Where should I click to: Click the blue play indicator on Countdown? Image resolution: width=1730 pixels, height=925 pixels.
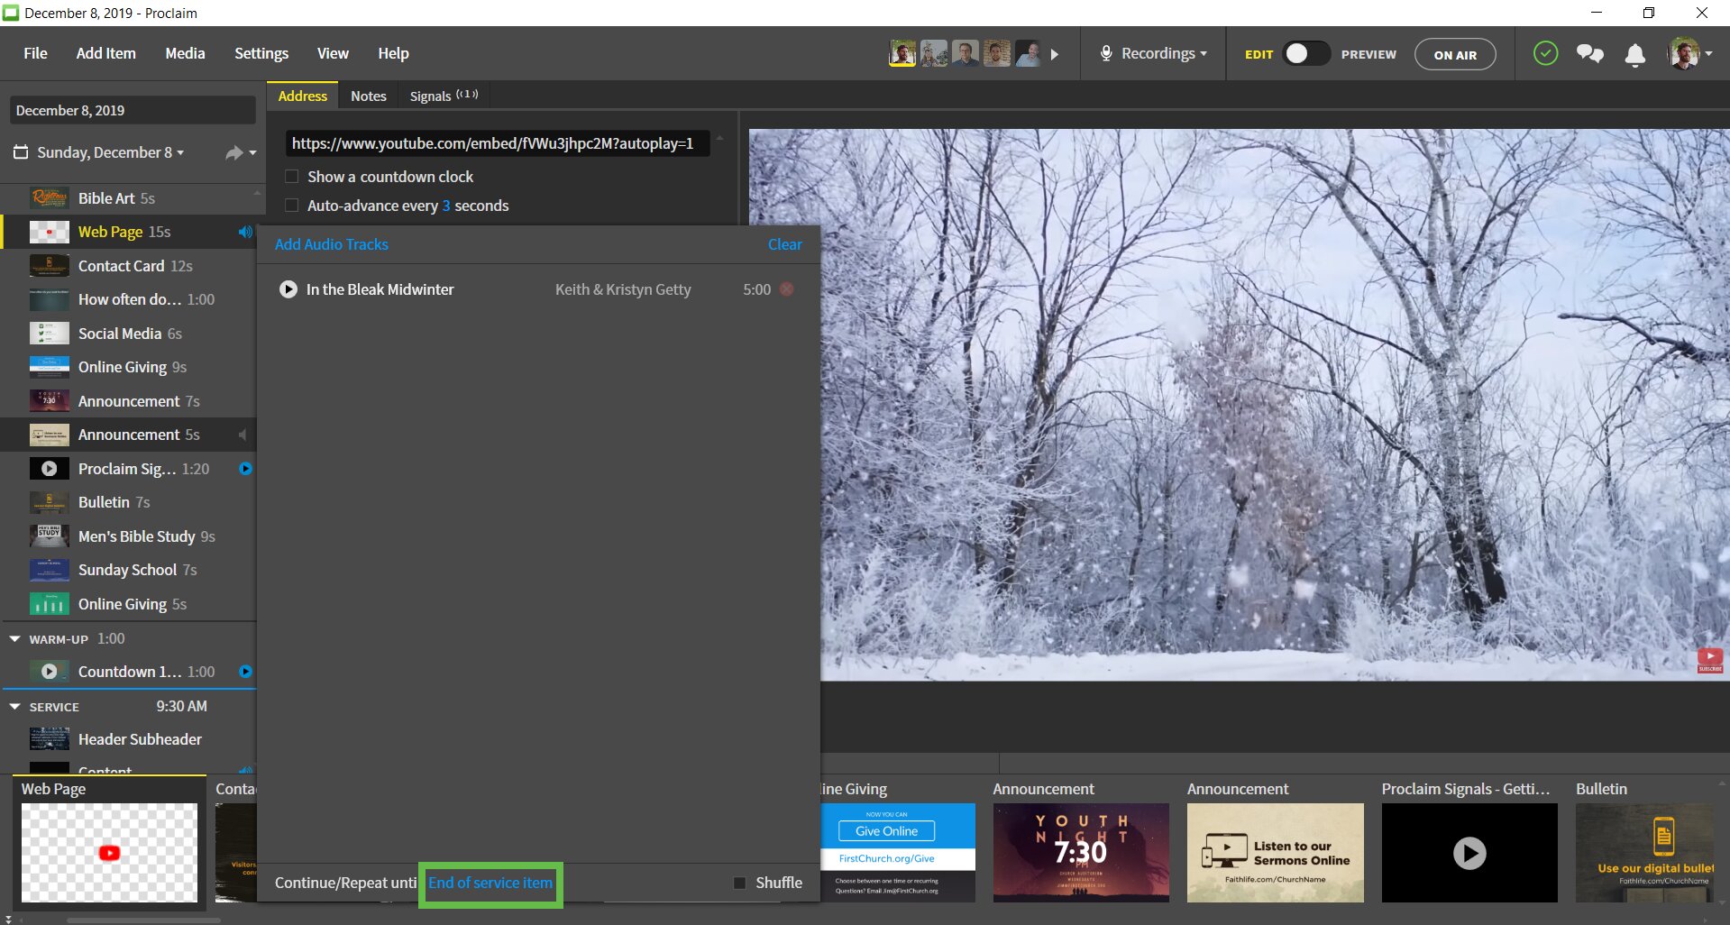(x=245, y=672)
